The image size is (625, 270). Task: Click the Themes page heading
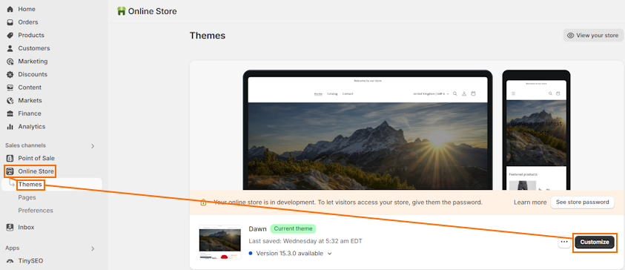coord(208,36)
